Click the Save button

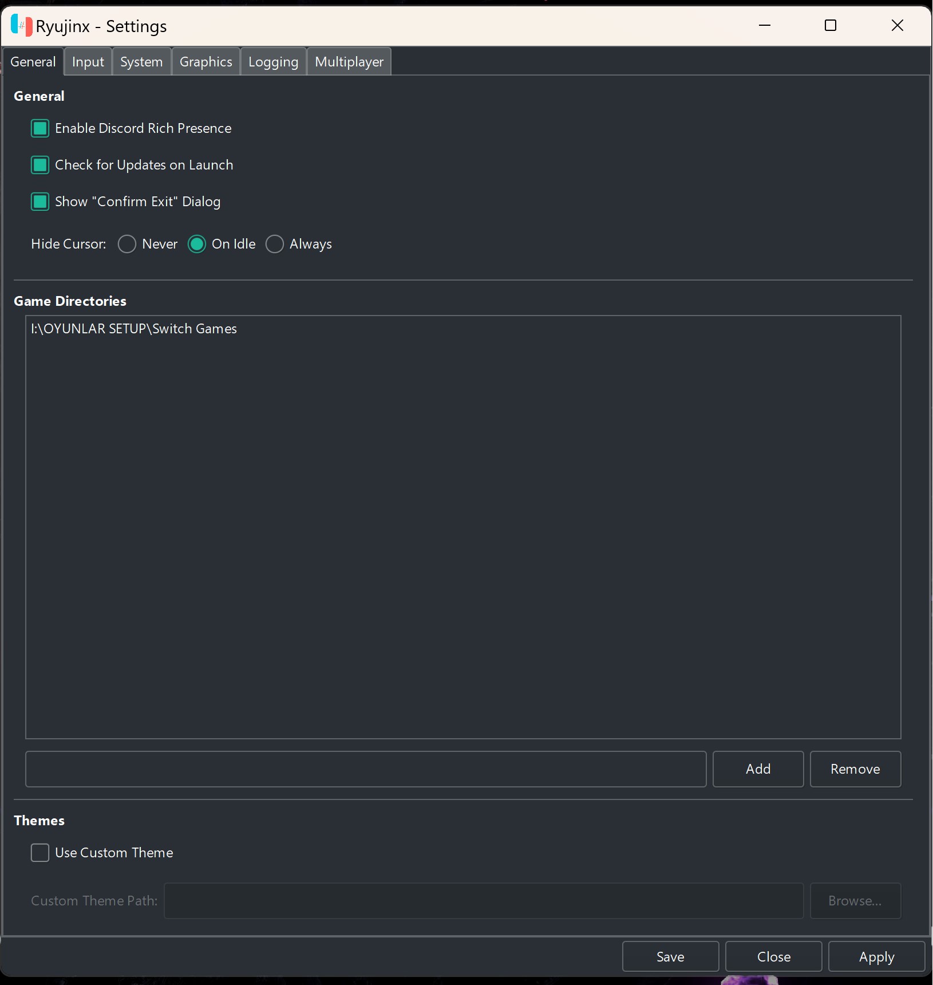(671, 956)
